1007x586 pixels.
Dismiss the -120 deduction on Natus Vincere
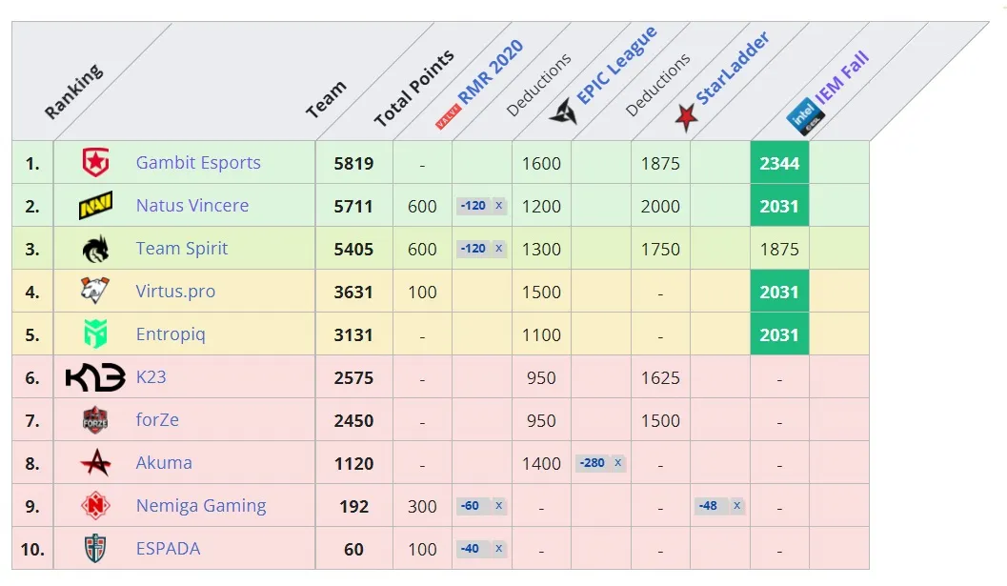(x=498, y=206)
